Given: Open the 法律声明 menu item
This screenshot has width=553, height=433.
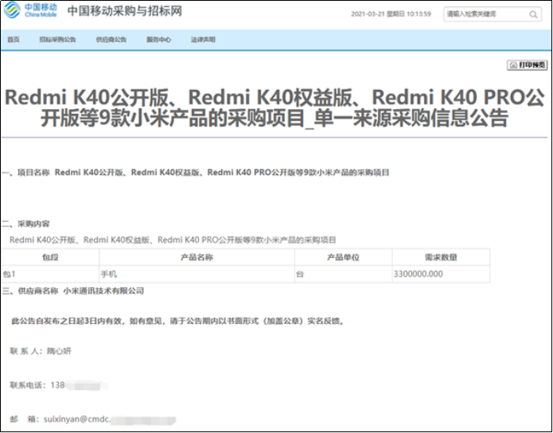Looking at the screenshot, I should (x=203, y=40).
